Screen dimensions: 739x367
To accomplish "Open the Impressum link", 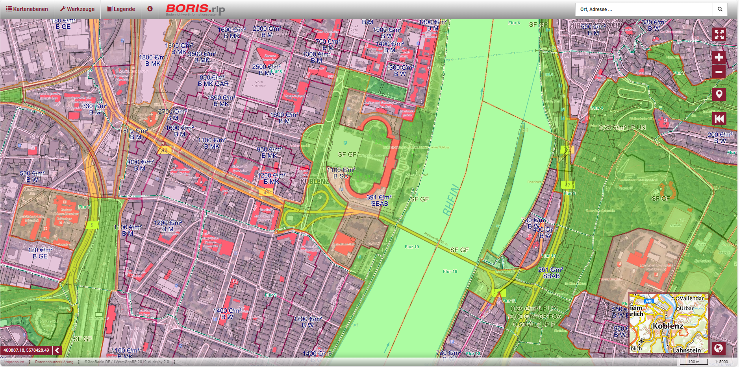I will point(14,362).
